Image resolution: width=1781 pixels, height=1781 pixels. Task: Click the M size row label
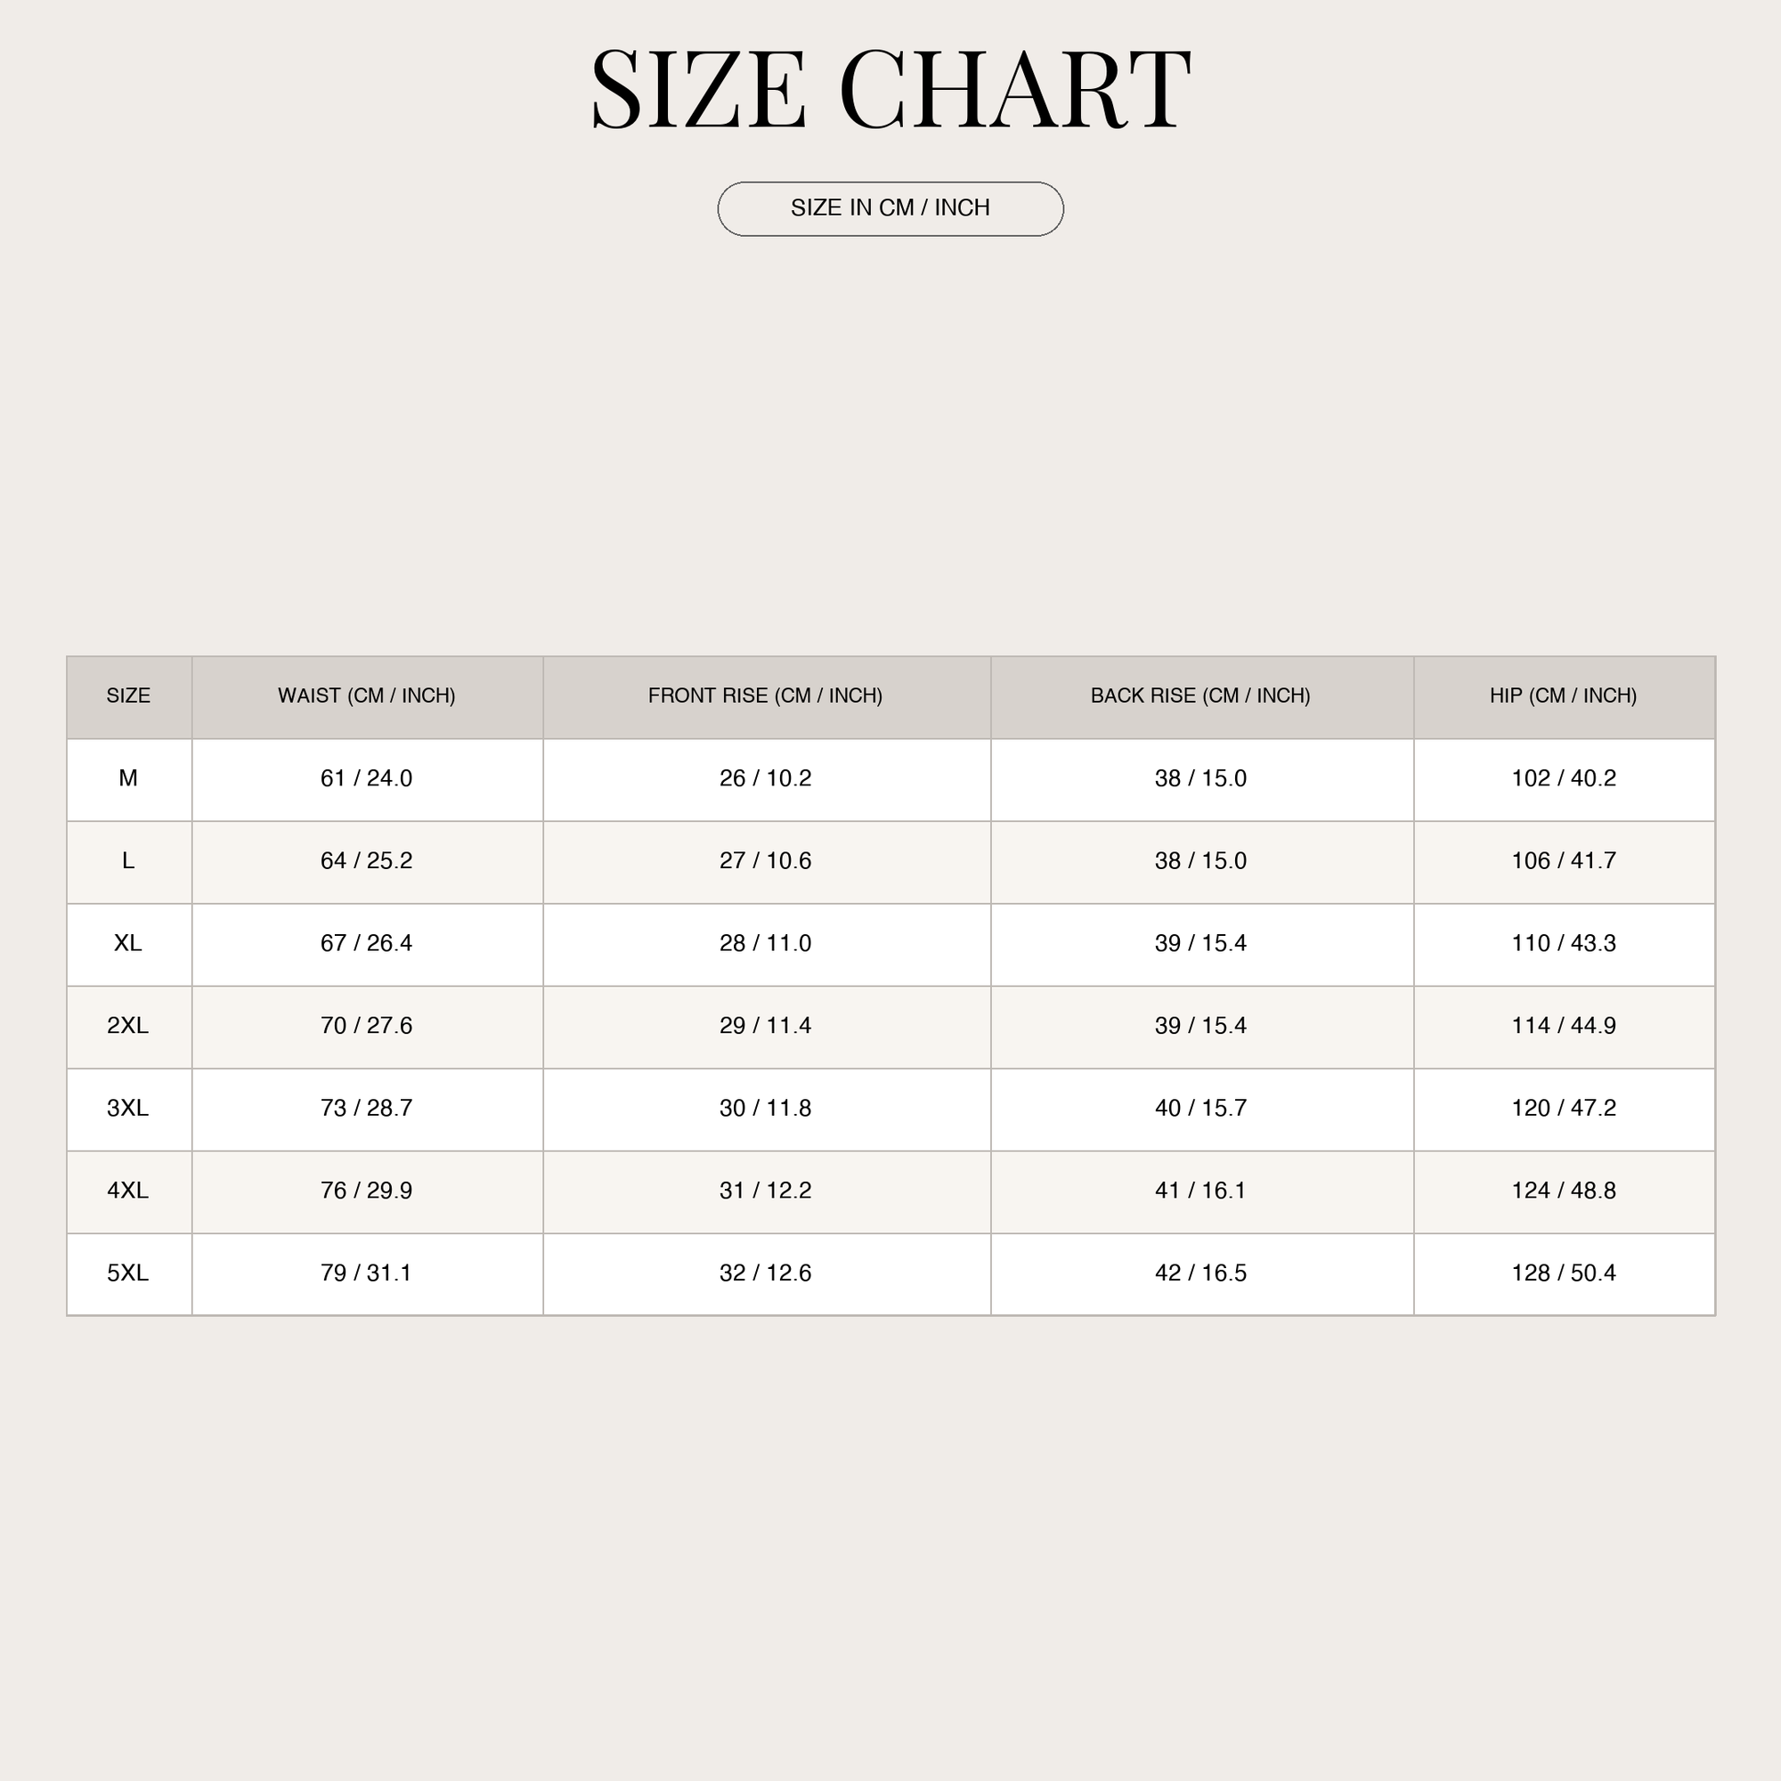tap(129, 779)
